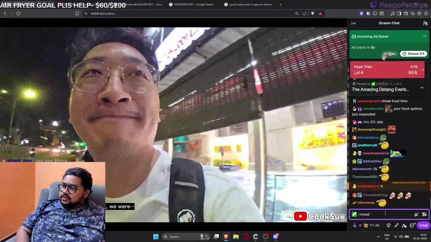
Task: Click the Bits diamond icon below chat
Action: click(354, 226)
